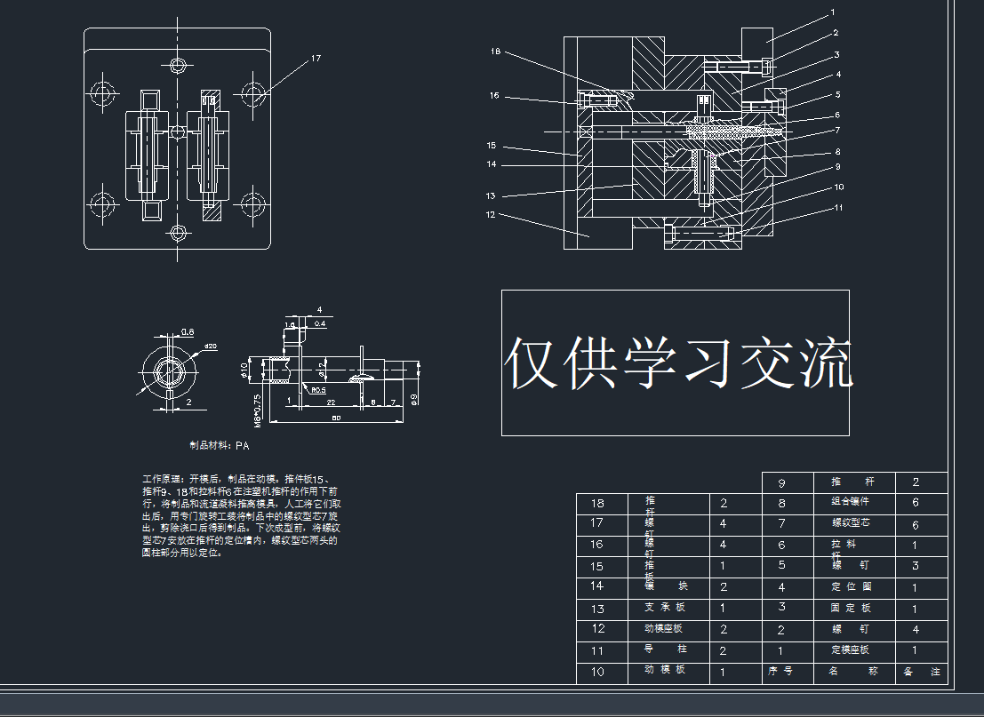This screenshot has height=717, width=984.
Task: Select the '名称' column header cell
Action: [852, 672]
